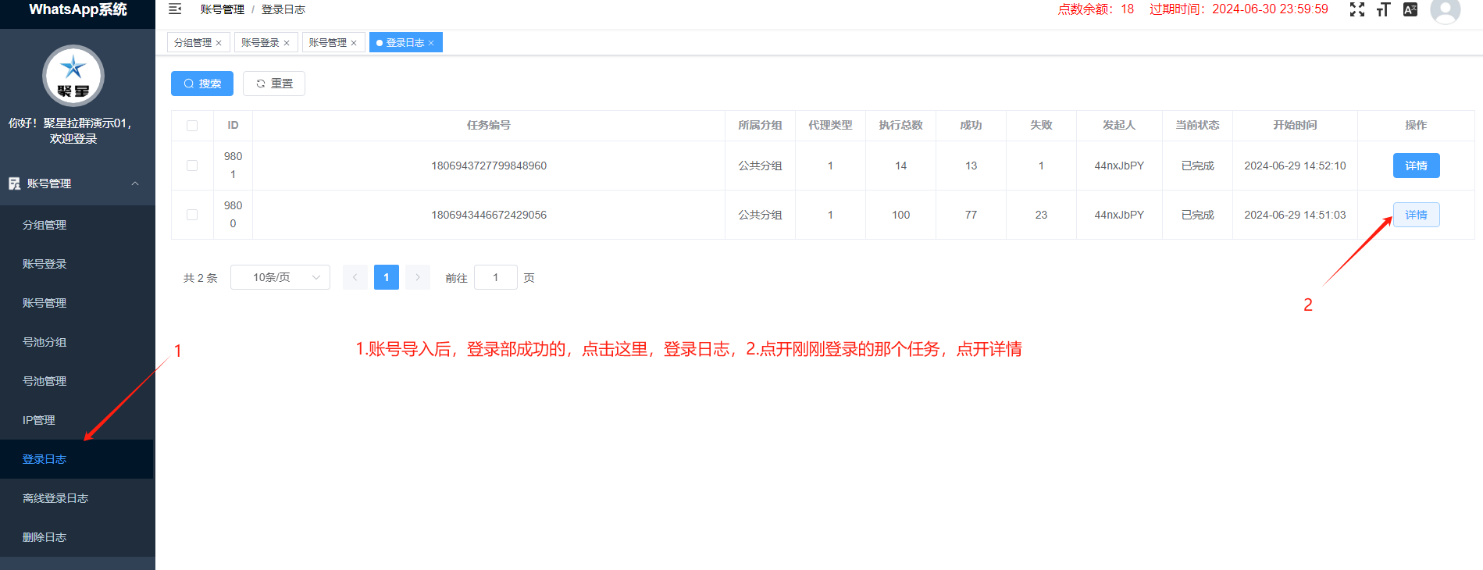Select the active 登录日志 tab

point(405,43)
